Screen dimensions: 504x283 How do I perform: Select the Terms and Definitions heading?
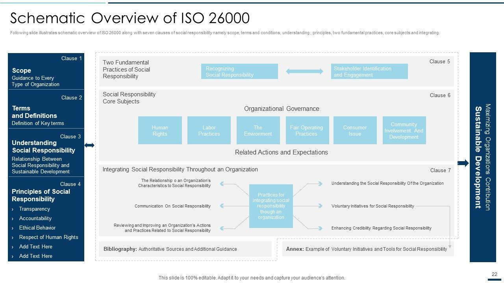pos(34,112)
